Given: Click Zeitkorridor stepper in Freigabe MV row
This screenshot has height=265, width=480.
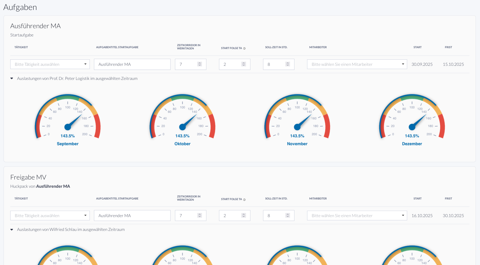Looking at the screenshot, I should click(x=200, y=216).
